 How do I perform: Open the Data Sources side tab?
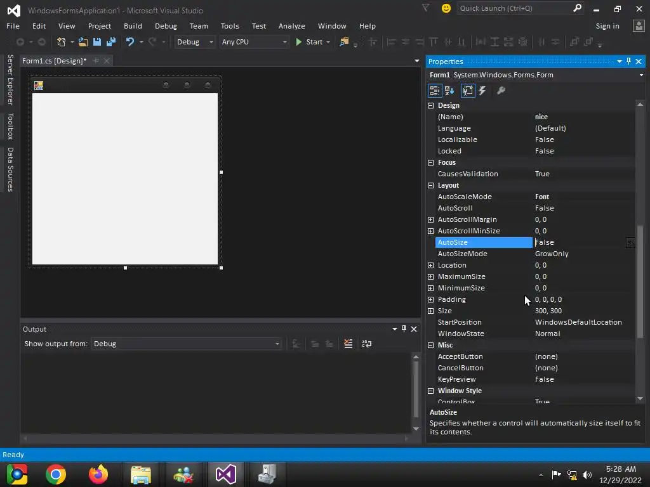[10, 169]
